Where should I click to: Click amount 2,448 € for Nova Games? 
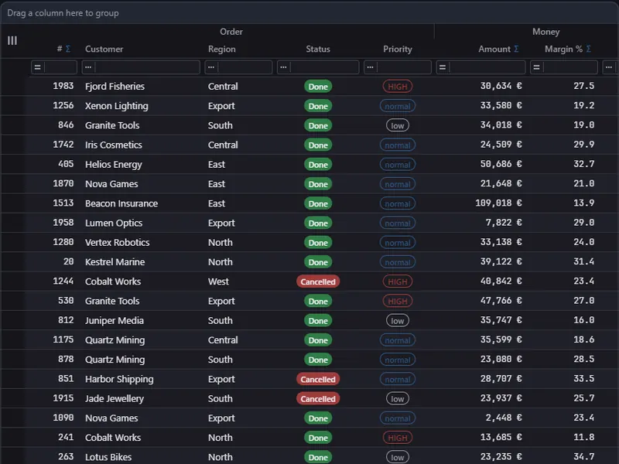[x=504, y=418]
